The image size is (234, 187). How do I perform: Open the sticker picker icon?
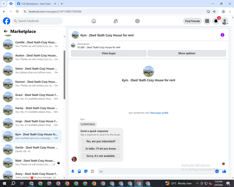click(x=86, y=172)
